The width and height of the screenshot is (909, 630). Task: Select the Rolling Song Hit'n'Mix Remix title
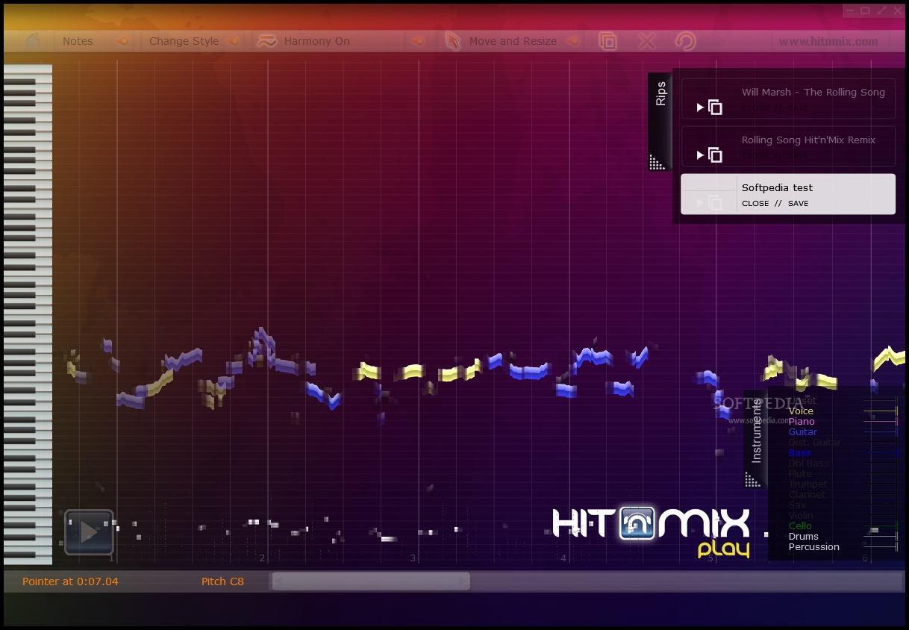coord(808,140)
